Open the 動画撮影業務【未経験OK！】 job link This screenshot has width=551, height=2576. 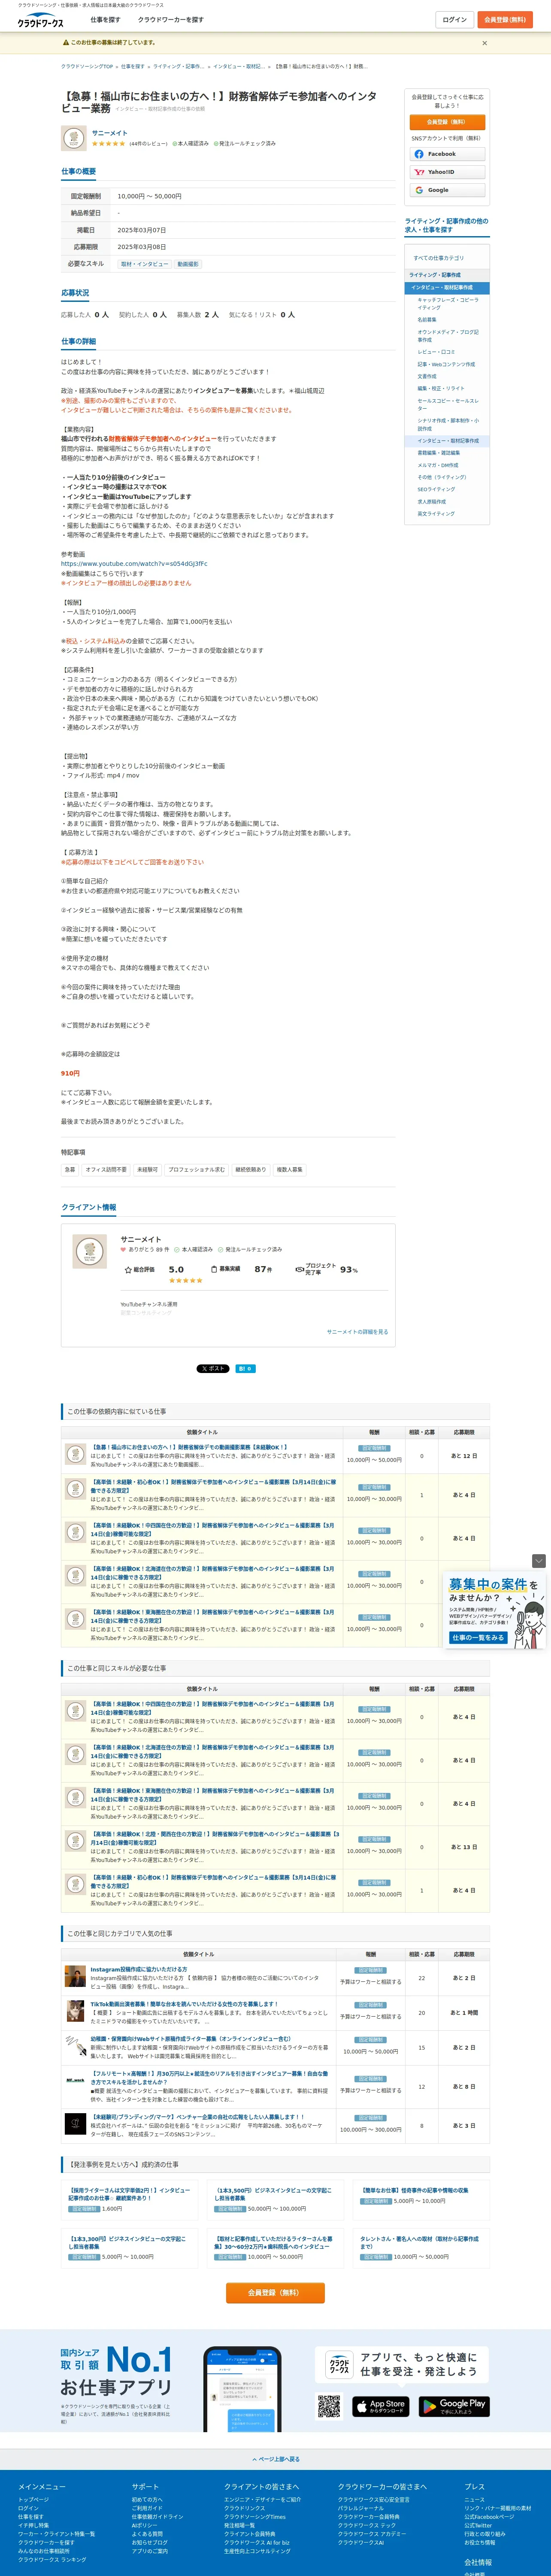click(189, 1447)
